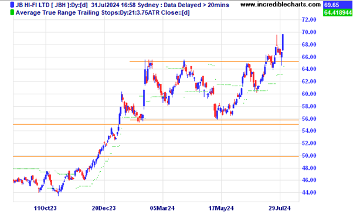Click the 64.00 price axis label

309,69
